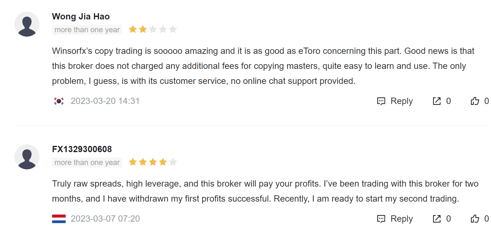Image resolution: width=491 pixels, height=252 pixels.
Task: Click 'more than one year' tag on first review
Action: (87, 30)
